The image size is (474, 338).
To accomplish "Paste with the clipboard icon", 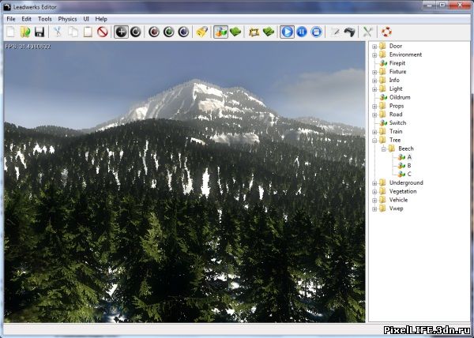I will coord(88,32).
